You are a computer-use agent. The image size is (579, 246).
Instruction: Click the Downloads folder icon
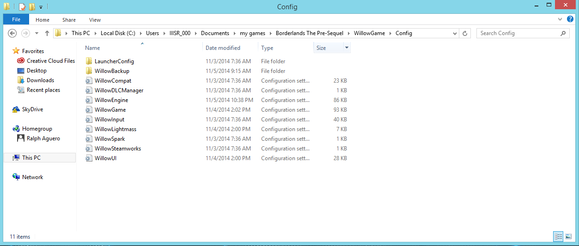point(21,80)
